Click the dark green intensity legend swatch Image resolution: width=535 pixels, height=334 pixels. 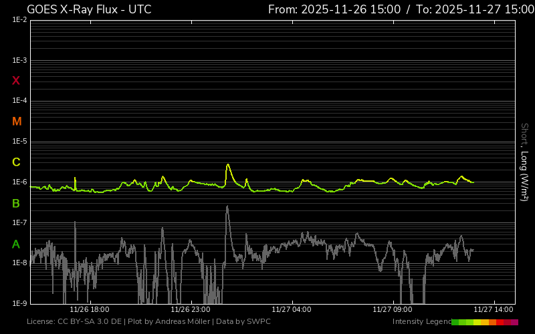tap(455, 322)
